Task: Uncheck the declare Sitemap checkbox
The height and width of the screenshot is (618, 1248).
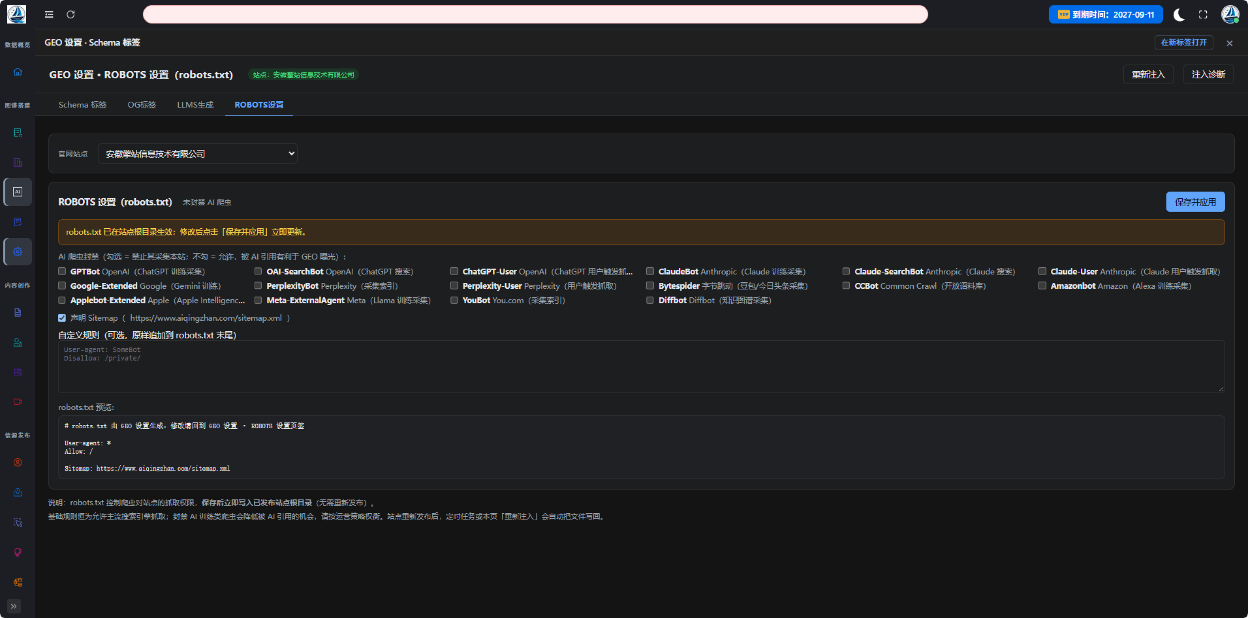Action: pos(62,318)
